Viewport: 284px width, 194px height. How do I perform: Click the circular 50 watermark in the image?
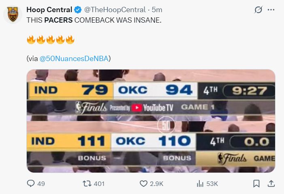[166, 125]
